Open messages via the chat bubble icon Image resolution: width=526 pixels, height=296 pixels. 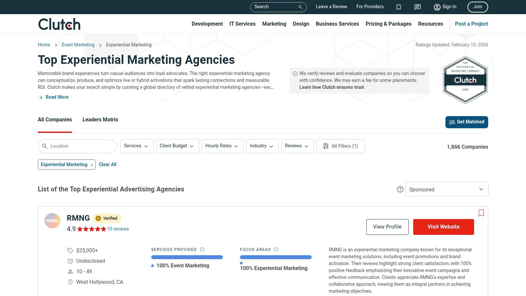tap(417, 7)
